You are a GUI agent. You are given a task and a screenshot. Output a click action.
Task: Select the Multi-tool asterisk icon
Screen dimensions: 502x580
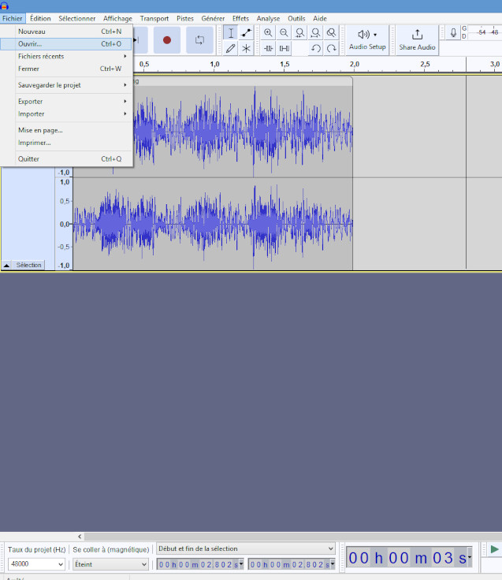click(x=247, y=48)
